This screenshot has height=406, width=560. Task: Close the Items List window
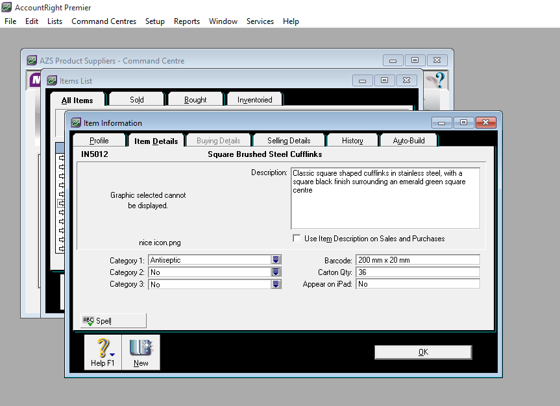406,80
